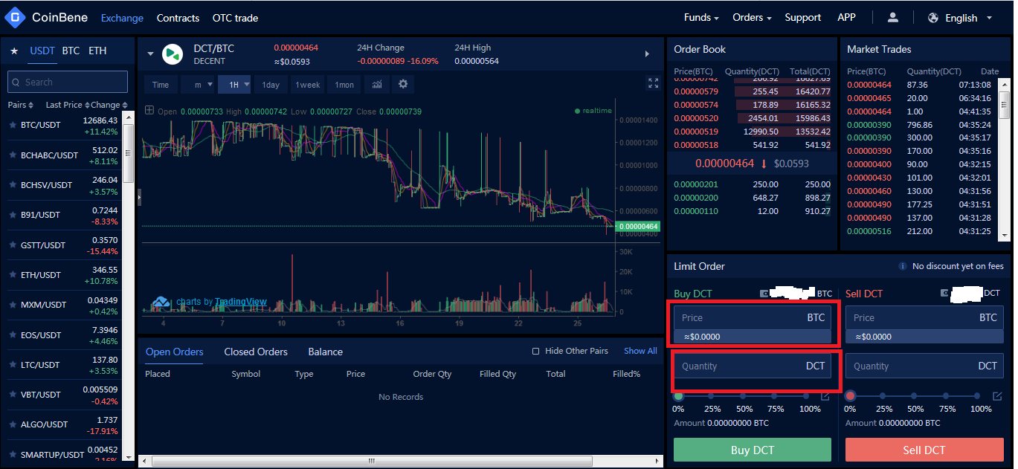
Task: Open the Support page
Action: (803, 17)
